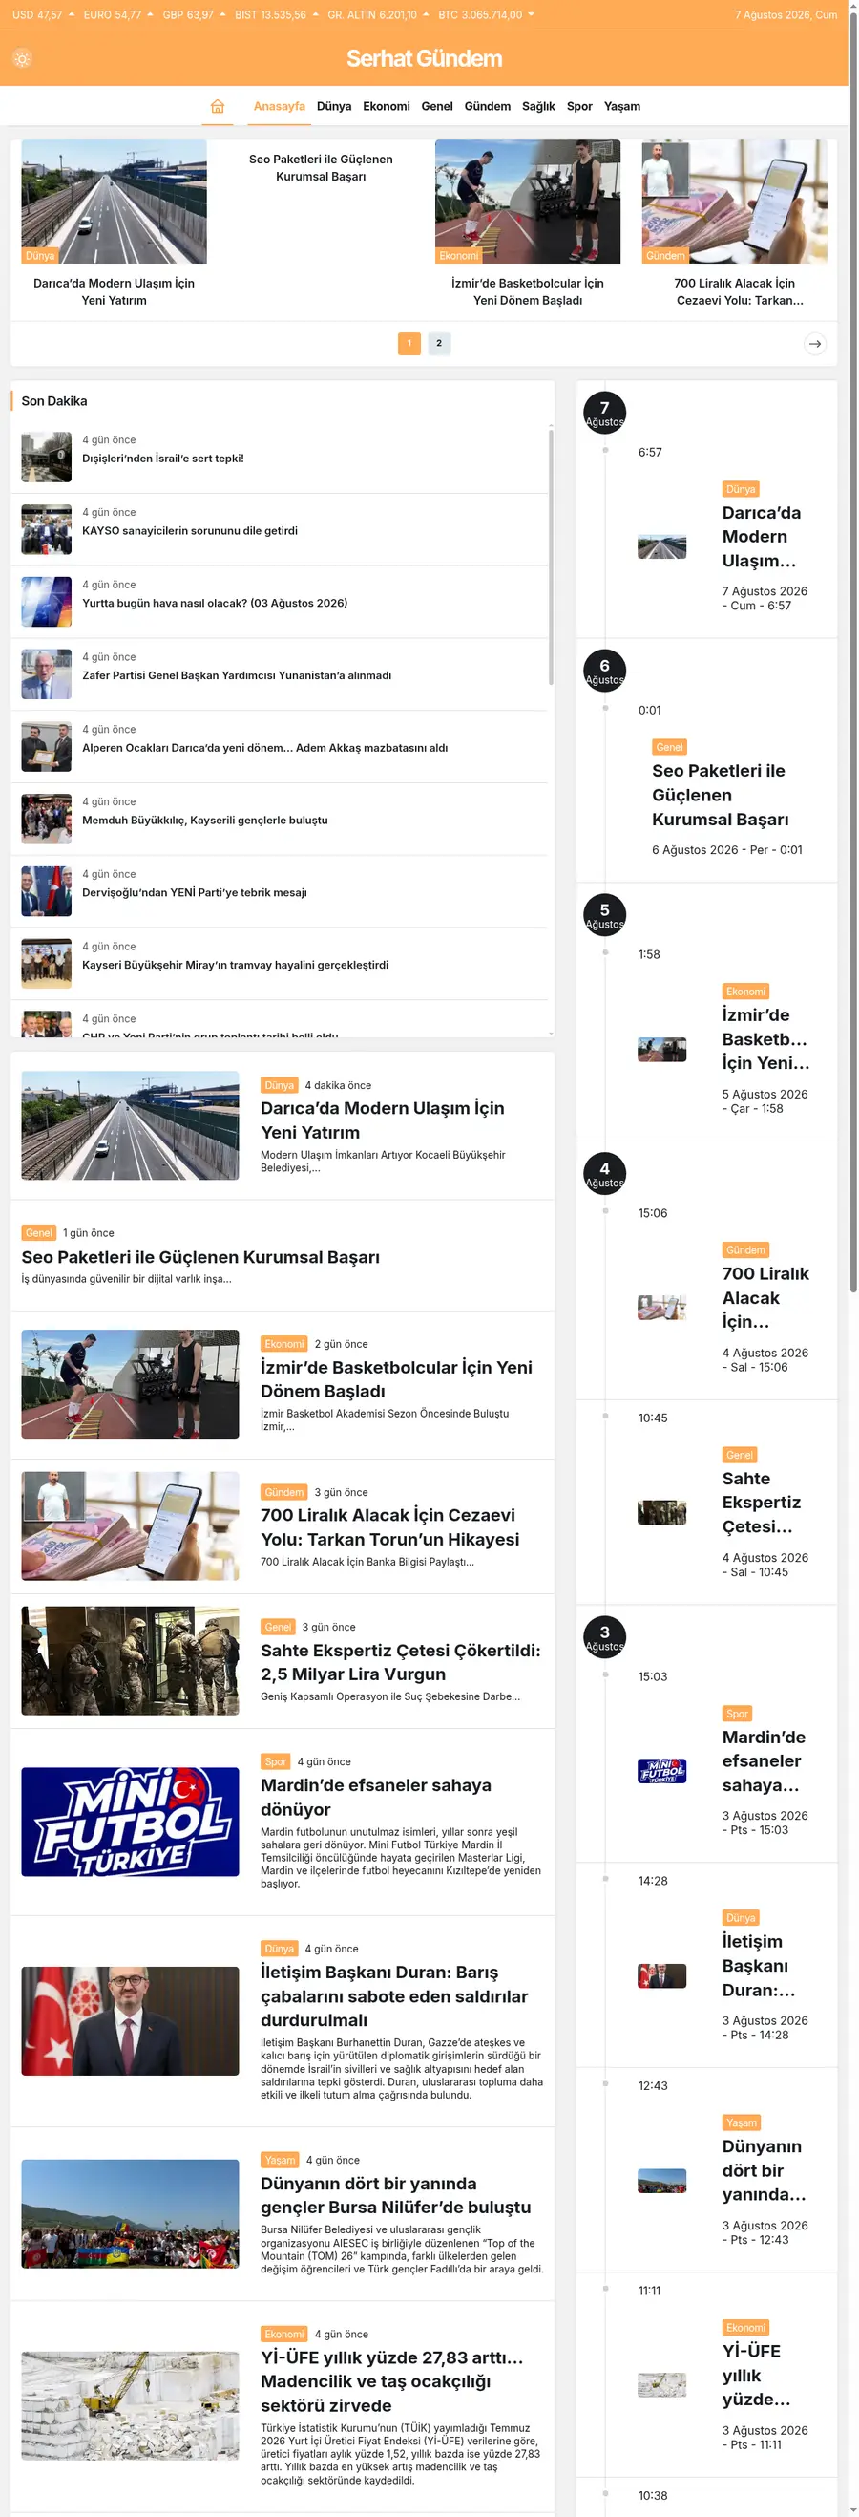This screenshot has width=859, height=2517.
Task: Click quarry image of Yİ-ÜFE article
Action: click(x=130, y=2404)
